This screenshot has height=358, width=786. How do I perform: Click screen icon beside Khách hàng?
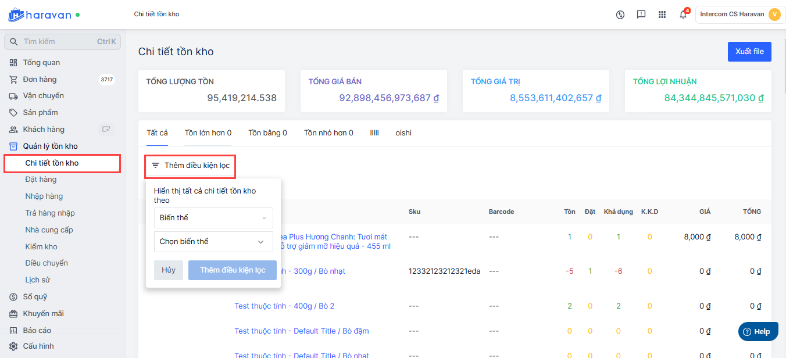coord(106,129)
